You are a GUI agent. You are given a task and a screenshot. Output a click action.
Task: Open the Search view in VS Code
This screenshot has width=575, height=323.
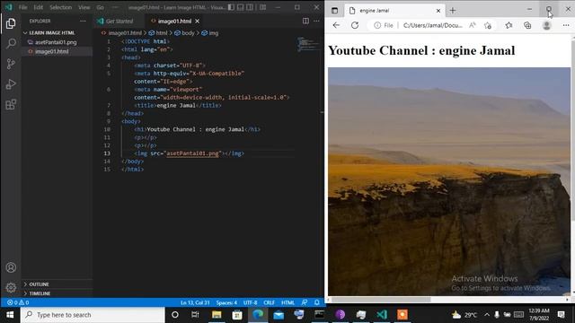pyautogui.click(x=11, y=44)
